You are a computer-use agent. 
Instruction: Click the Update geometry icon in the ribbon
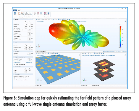pos(19,14)
